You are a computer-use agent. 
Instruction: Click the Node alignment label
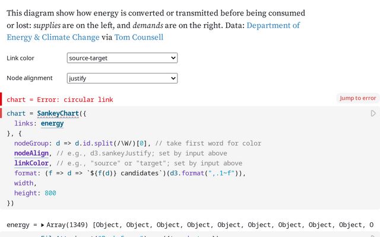pos(30,78)
